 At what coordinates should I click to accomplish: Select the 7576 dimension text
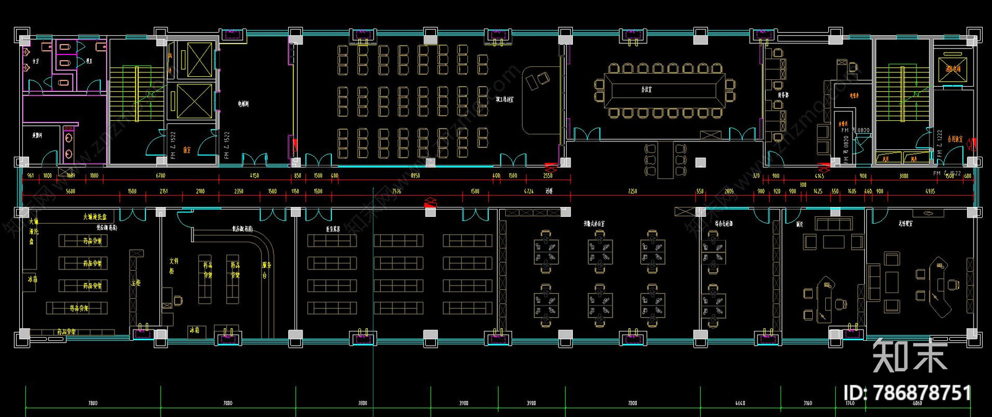397,191
